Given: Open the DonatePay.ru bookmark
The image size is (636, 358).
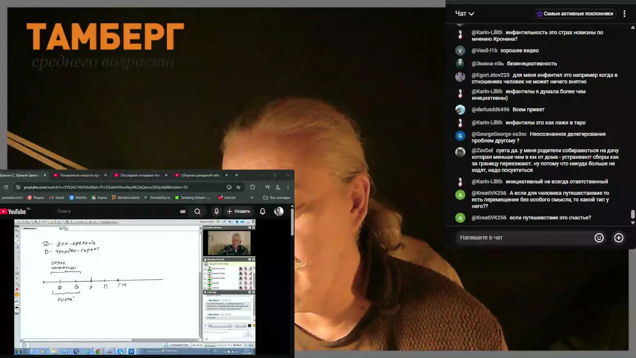Looking at the screenshot, I should (157, 197).
